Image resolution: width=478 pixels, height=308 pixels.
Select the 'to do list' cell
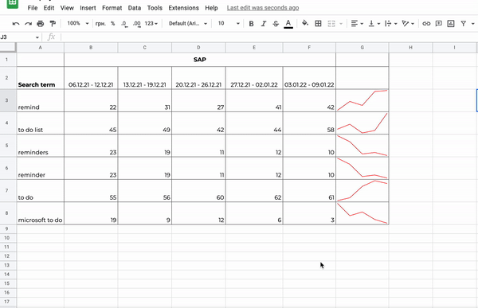41,123
